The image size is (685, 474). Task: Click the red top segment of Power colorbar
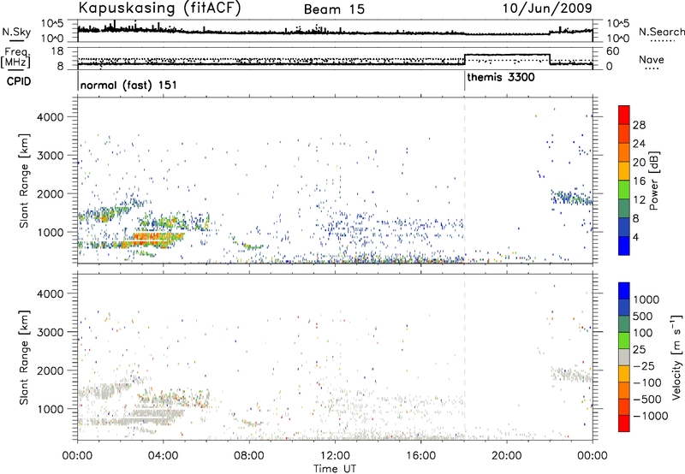click(x=624, y=115)
